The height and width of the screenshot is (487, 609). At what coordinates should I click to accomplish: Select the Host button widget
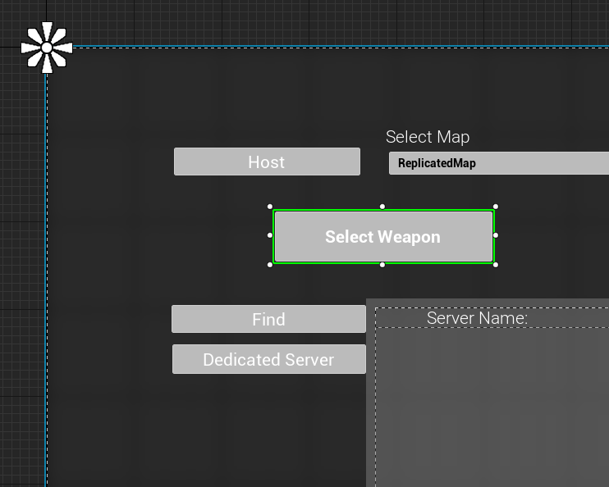pyautogui.click(x=267, y=162)
